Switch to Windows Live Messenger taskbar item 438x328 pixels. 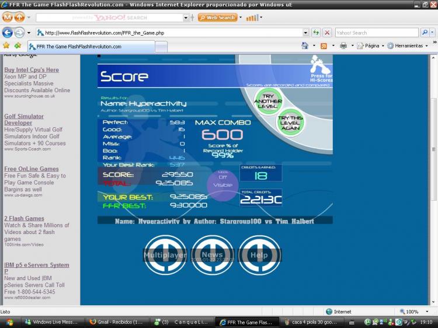click(51, 322)
